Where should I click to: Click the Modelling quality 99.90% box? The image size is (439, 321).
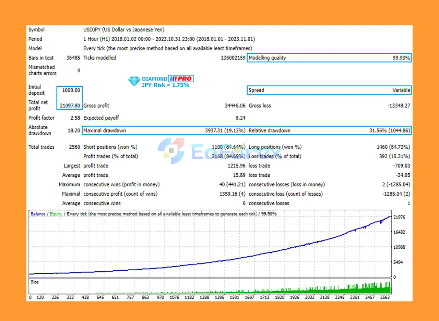coord(329,58)
